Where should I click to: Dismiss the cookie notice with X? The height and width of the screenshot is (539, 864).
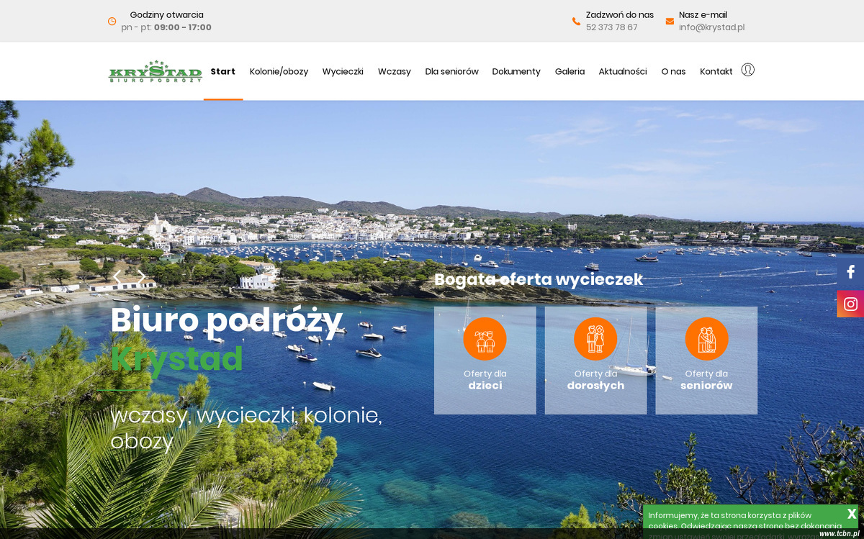tap(851, 514)
